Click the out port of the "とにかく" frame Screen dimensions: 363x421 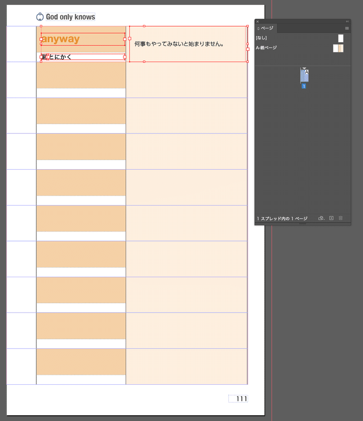(125, 57)
